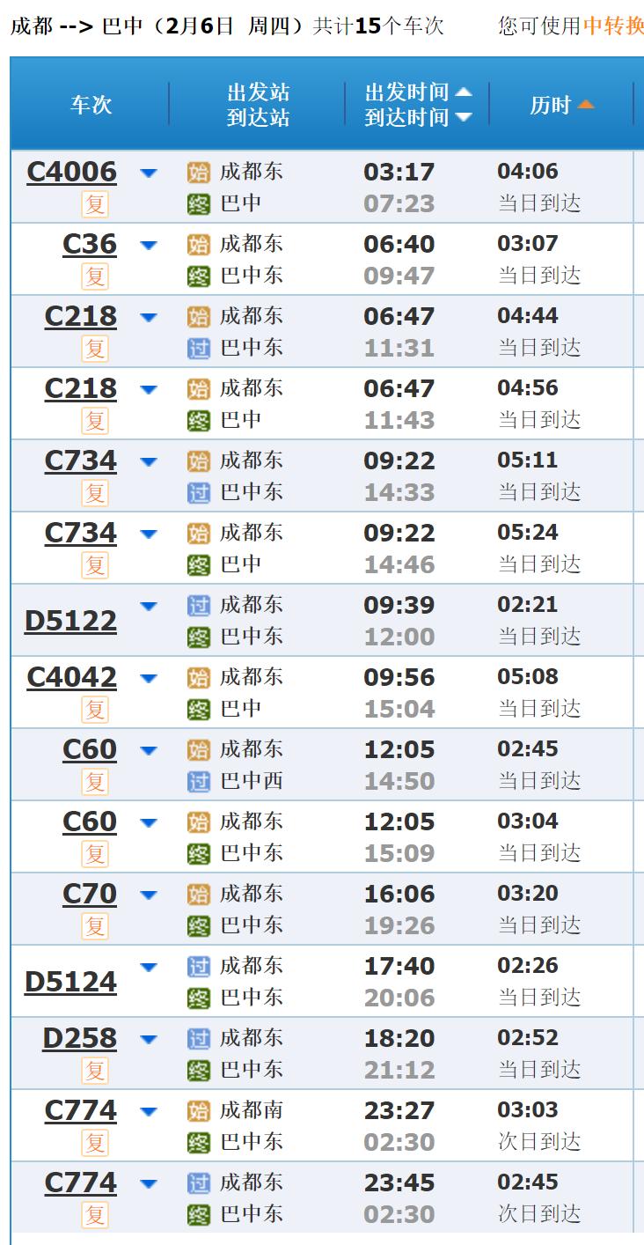Click the 终 terminus icon in the C4006 row

pos(199,204)
